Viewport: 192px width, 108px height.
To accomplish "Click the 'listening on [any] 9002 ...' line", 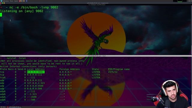I will coord(25,11).
